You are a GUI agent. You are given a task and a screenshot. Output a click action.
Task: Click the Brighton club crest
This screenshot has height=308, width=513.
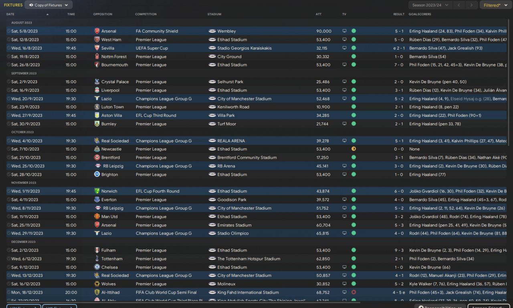tap(97, 174)
